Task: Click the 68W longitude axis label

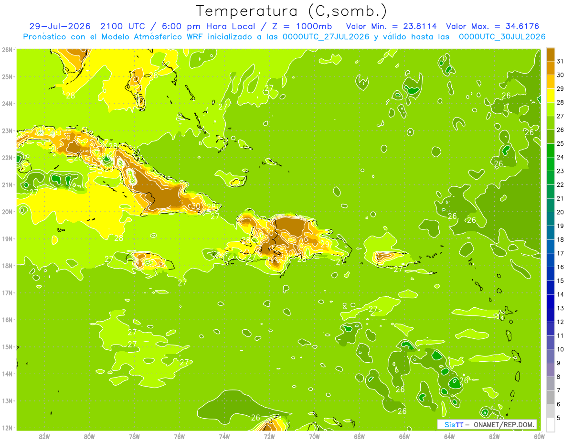Action: coord(359,436)
